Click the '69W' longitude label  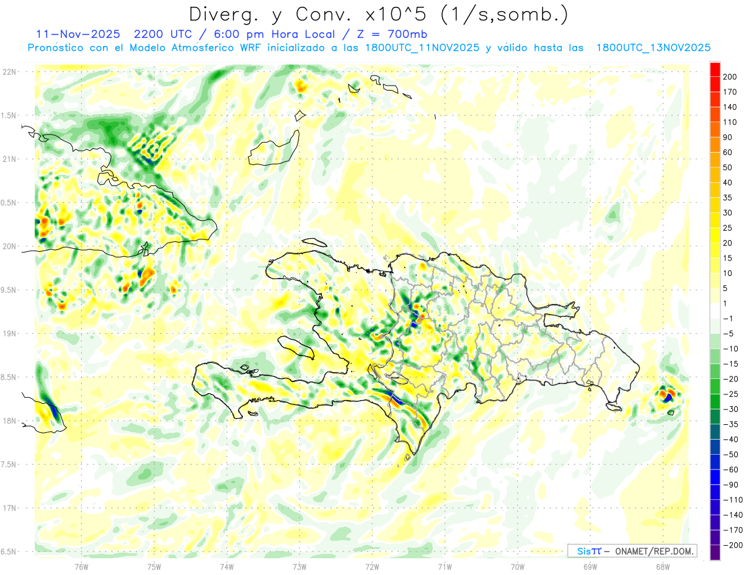pyautogui.click(x=590, y=566)
